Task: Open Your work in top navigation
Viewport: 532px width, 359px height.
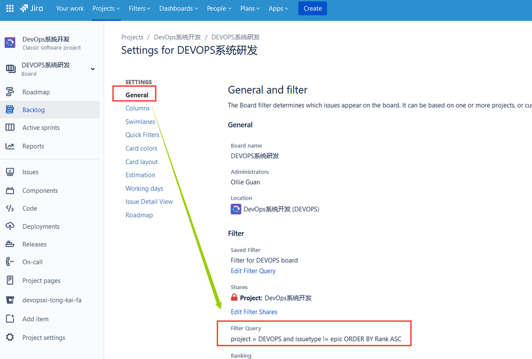Action: point(70,9)
